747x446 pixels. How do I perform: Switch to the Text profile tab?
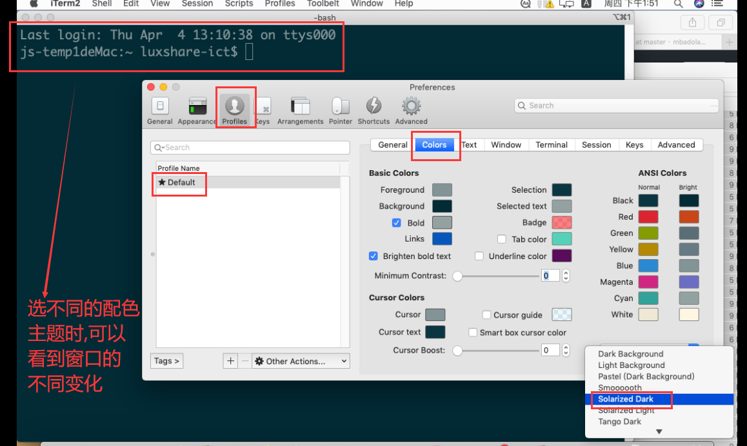pyautogui.click(x=469, y=145)
